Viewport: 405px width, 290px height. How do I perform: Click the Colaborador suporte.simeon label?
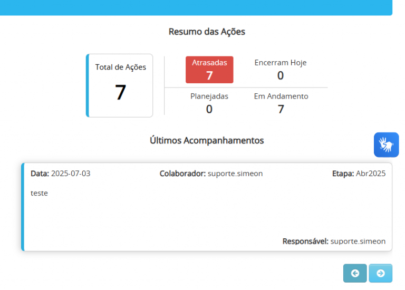click(x=211, y=173)
